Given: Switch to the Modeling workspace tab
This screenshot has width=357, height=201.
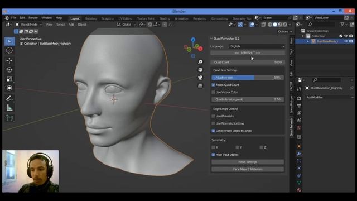Looking at the screenshot, I should [90, 18].
